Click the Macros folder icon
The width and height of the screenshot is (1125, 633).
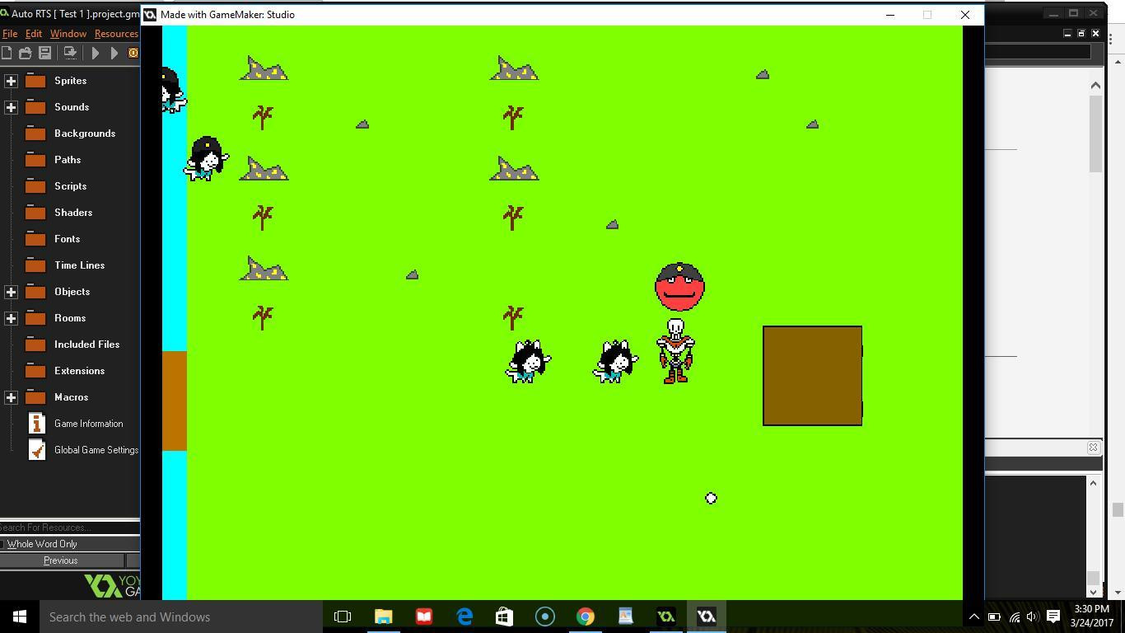coord(35,397)
